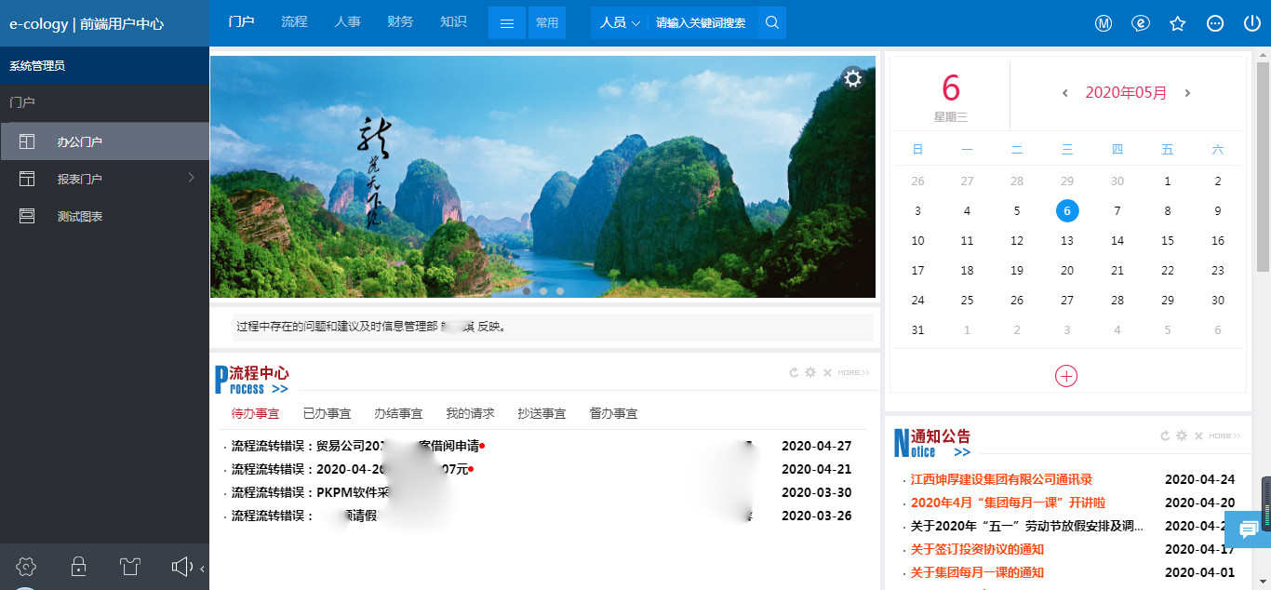Open the e-message chat bubble icon
Viewport: 1271px width, 590px height.
point(1141,23)
